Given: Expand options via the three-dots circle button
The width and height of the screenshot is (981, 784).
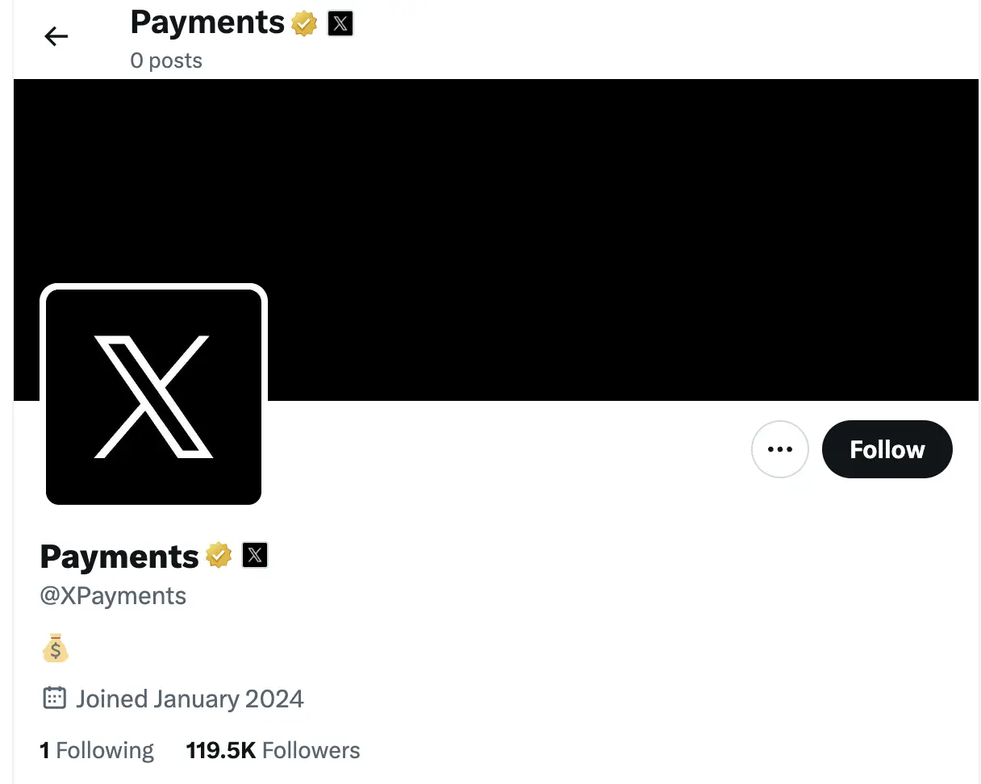Looking at the screenshot, I should [x=779, y=449].
